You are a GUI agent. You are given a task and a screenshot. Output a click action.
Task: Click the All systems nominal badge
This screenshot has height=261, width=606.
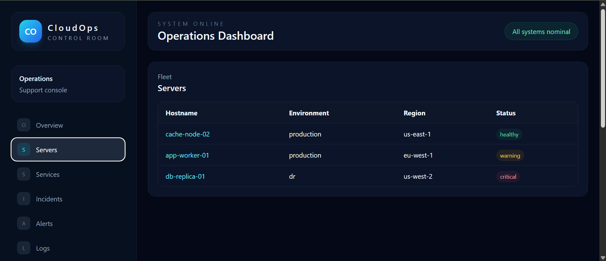tap(541, 32)
